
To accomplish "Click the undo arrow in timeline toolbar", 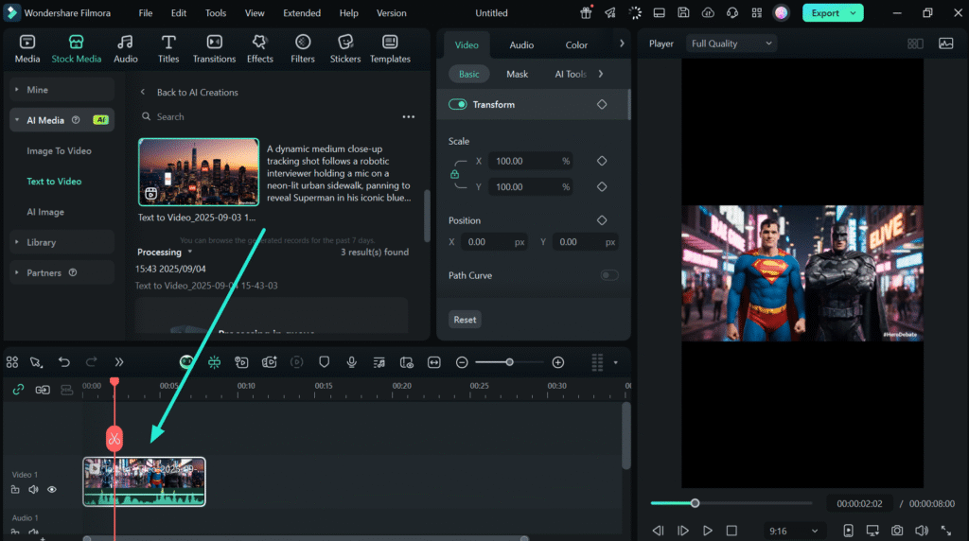I will click(64, 362).
